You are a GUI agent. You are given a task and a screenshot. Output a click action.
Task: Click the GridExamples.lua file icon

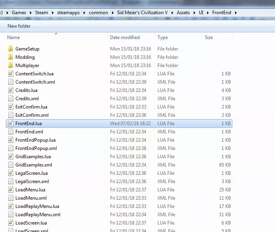tap(11, 156)
